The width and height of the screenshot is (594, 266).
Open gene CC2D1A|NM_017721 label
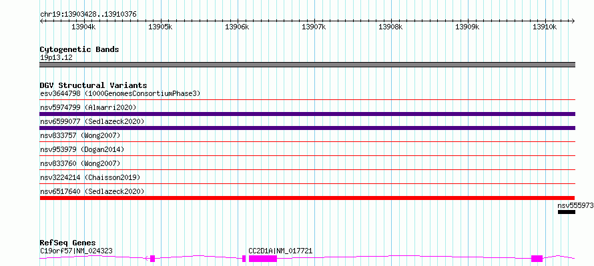click(280, 251)
